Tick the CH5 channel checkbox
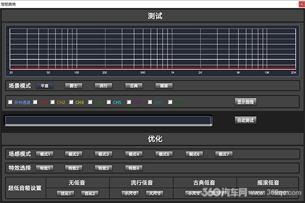This screenshot has height=203, width=305. pyautogui.click(x=109, y=102)
